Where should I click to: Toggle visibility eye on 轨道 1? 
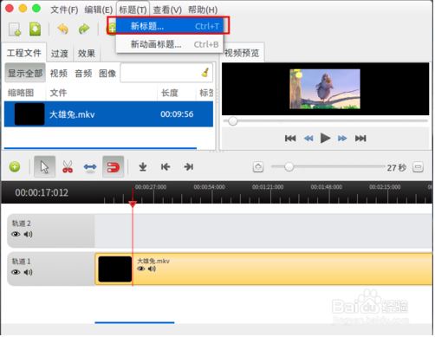point(16,272)
